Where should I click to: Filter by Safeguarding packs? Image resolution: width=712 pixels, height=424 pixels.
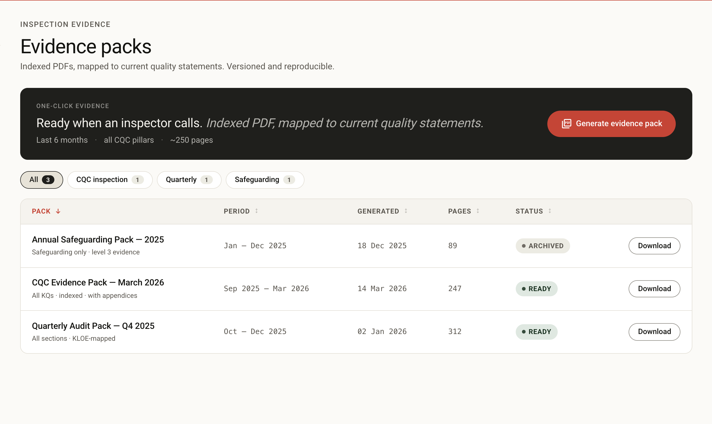(265, 180)
